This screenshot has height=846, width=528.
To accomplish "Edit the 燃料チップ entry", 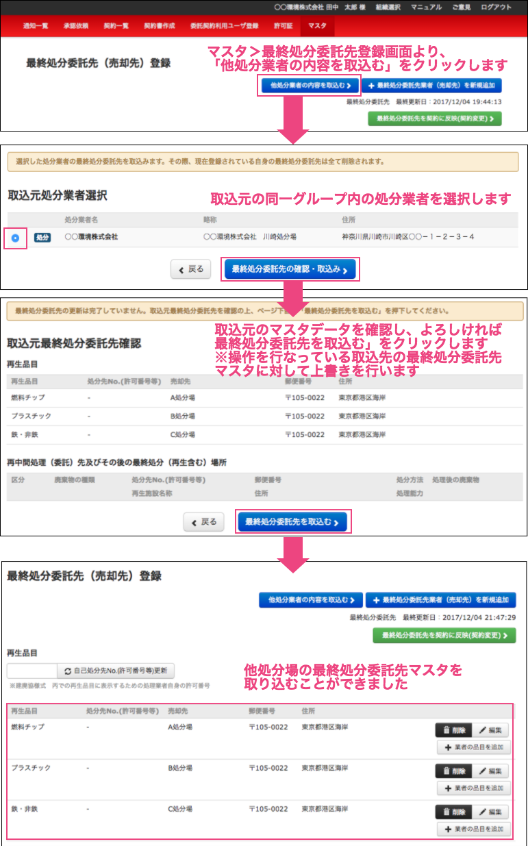I will (x=492, y=730).
